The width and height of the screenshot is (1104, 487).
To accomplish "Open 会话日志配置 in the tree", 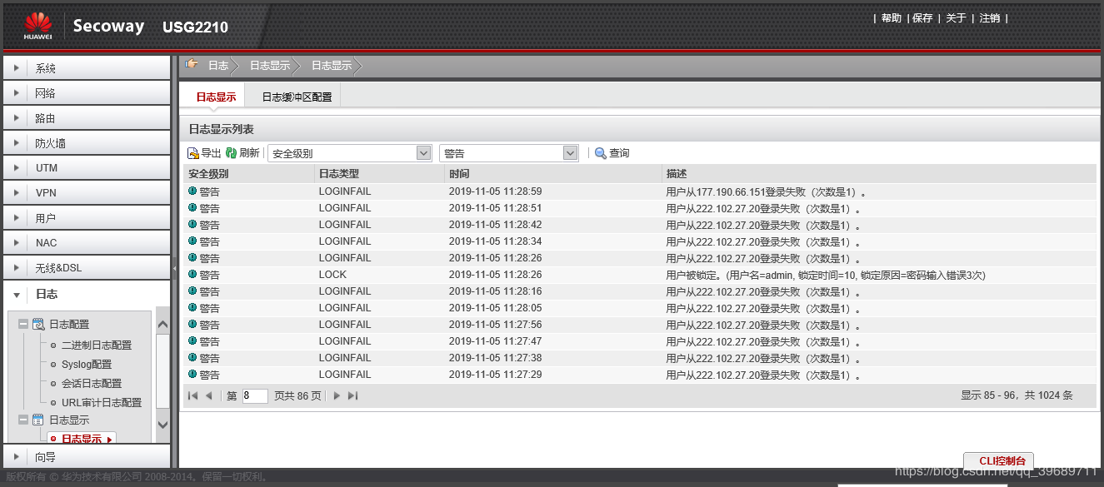I will pos(92,384).
